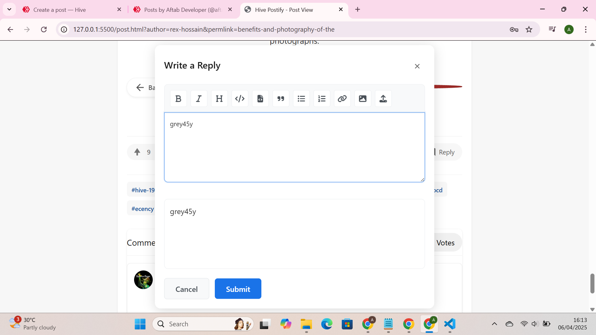Open the Chrome three-dot menu
Screen dimensions: 596x335
coord(586,29)
